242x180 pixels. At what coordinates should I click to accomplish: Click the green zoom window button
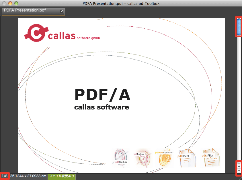point(16,3)
